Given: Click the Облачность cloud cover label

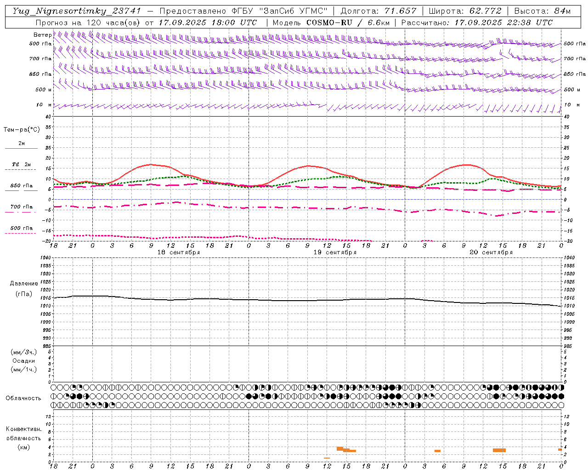Looking at the screenshot, I should 23,398.
